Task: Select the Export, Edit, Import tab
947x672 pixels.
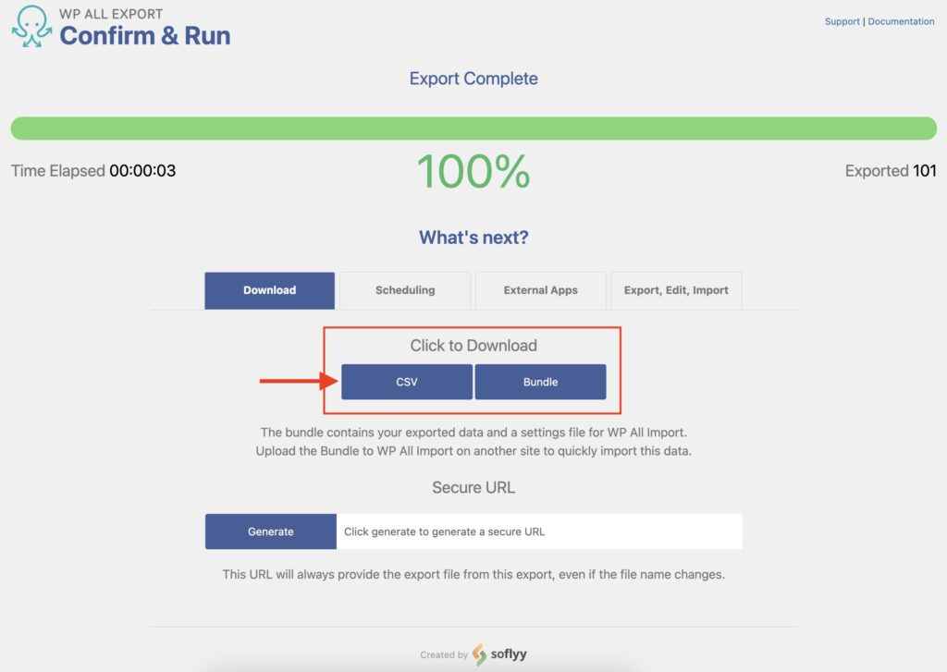Action: [675, 290]
